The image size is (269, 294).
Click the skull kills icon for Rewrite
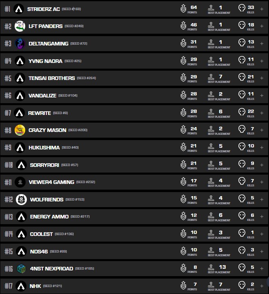[x=242, y=112]
